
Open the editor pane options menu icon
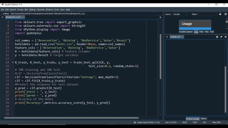tap(160, 17)
